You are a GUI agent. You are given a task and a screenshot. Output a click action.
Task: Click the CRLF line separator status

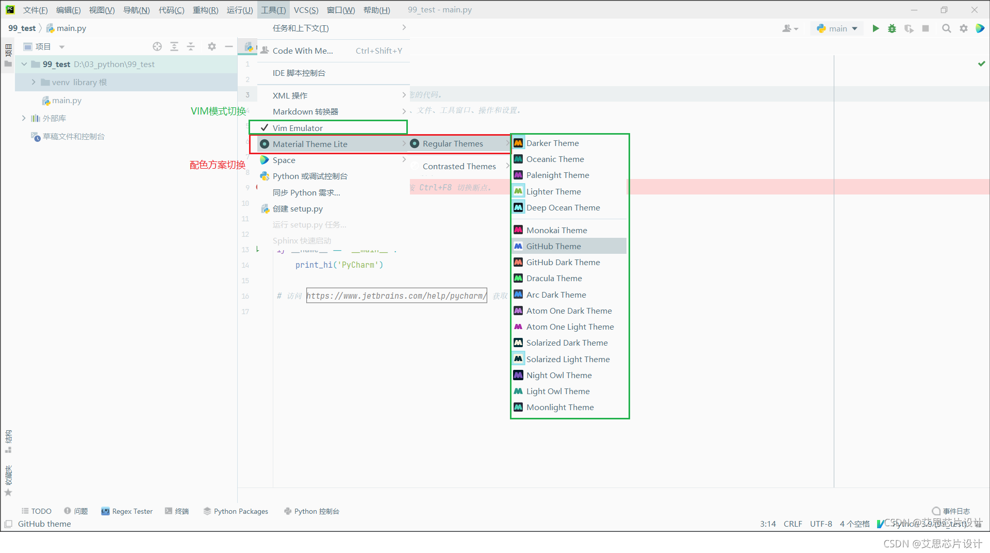[793, 524]
